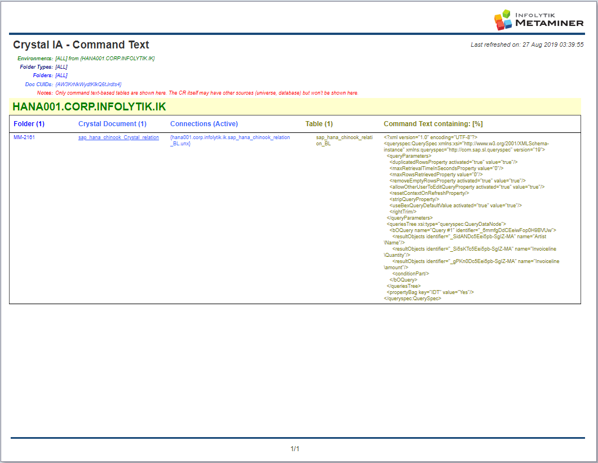Image resolution: width=598 pixels, height=463 pixels.
Task: Click the maxRetrievalTimeInSecondsProperty line
Action: 446,168
